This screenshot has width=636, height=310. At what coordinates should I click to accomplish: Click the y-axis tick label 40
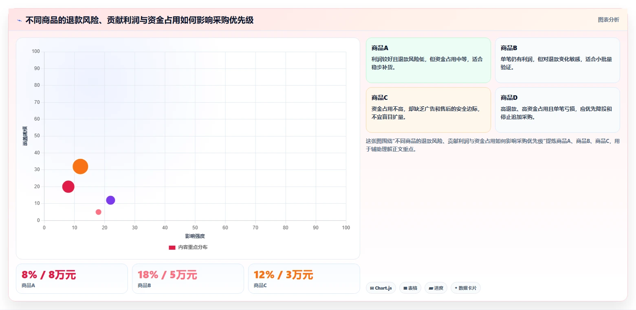pos(37,153)
